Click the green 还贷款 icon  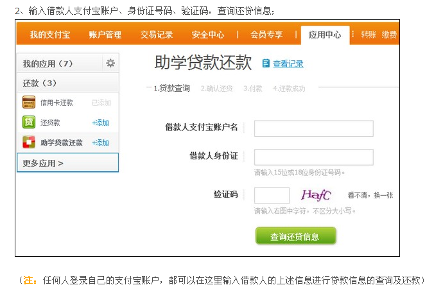tap(29, 122)
